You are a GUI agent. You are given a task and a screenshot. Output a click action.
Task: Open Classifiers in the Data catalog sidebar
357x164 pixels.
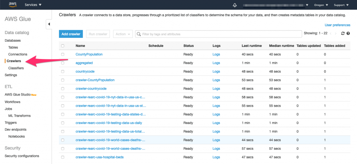[16, 68]
